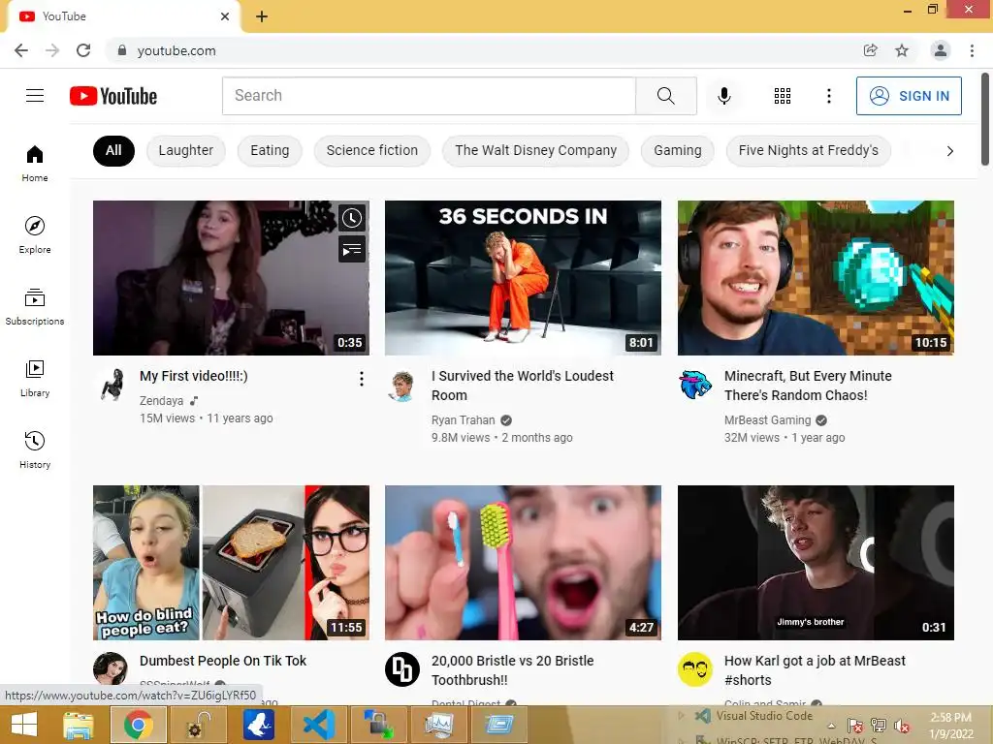Open Dumbest People On Tik Tok title

[x=223, y=661]
